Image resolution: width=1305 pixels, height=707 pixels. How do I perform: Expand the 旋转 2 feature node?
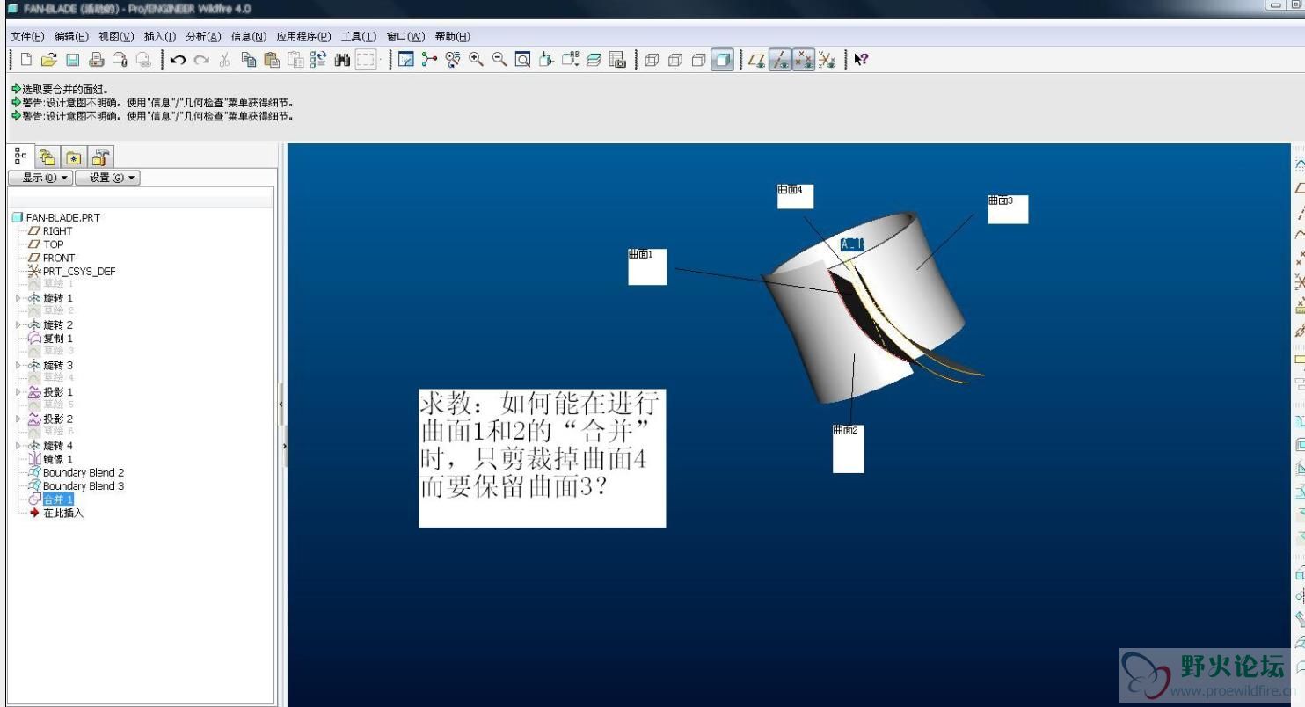[x=19, y=325]
